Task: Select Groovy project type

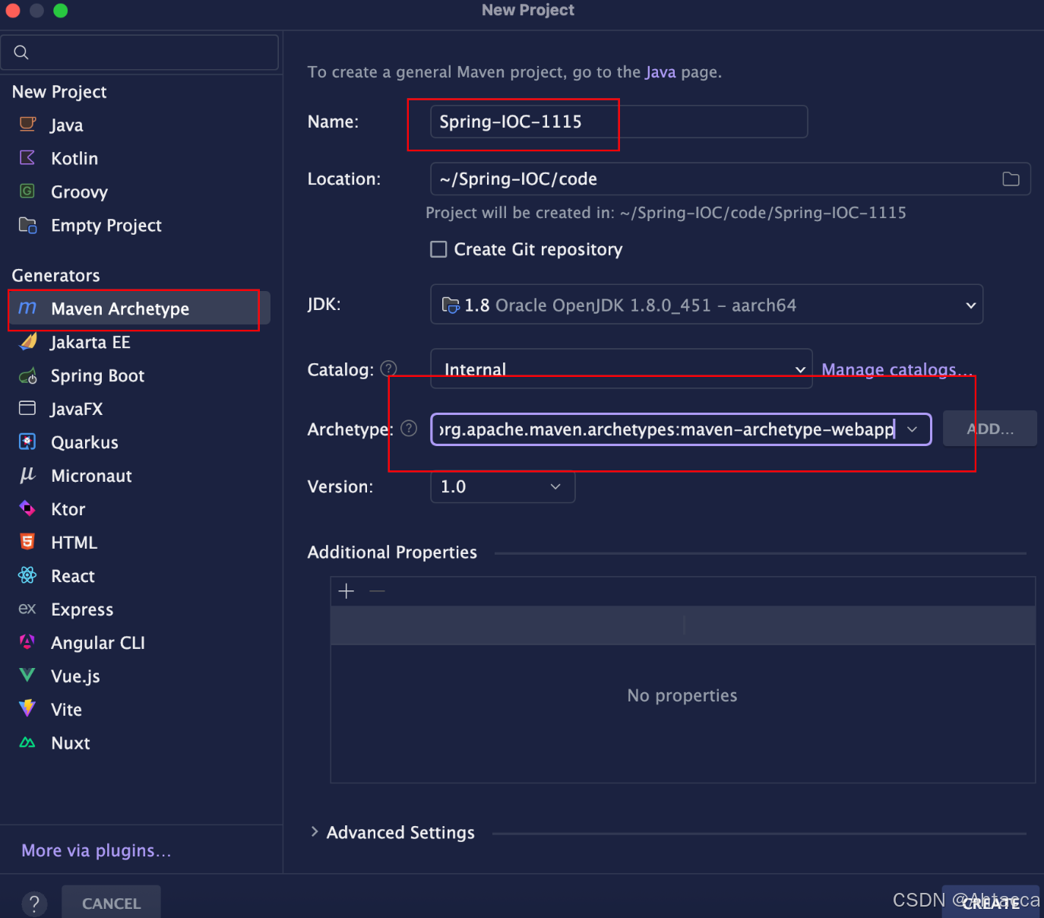Action: (x=80, y=192)
